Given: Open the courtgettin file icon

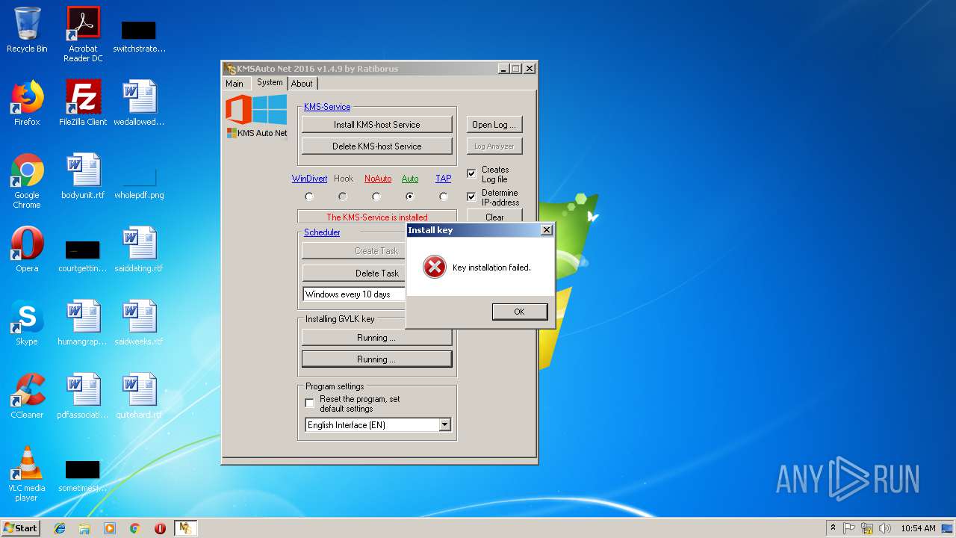Looking at the screenshot, I should 83,255.
